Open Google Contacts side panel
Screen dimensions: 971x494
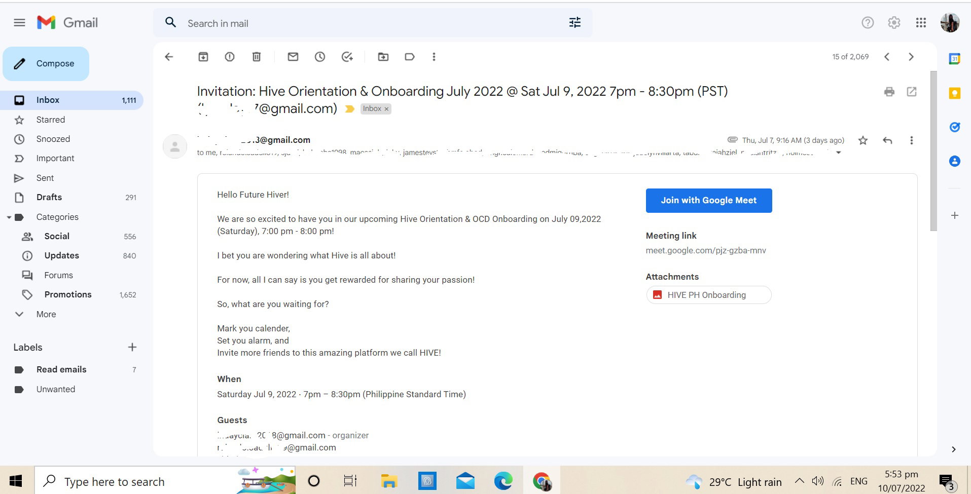[x=954, y=161]
